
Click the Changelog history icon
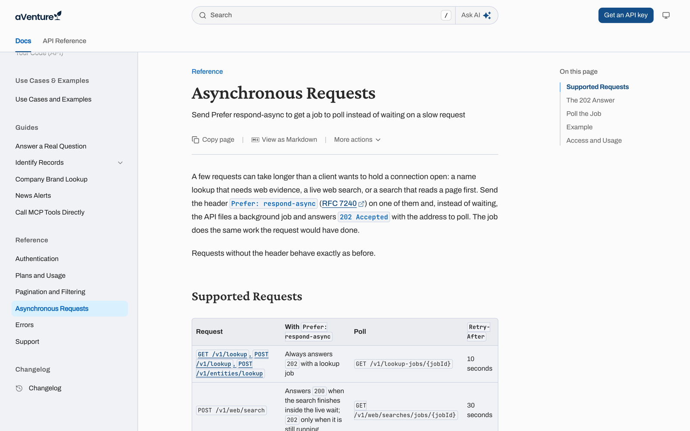point(19,388)
